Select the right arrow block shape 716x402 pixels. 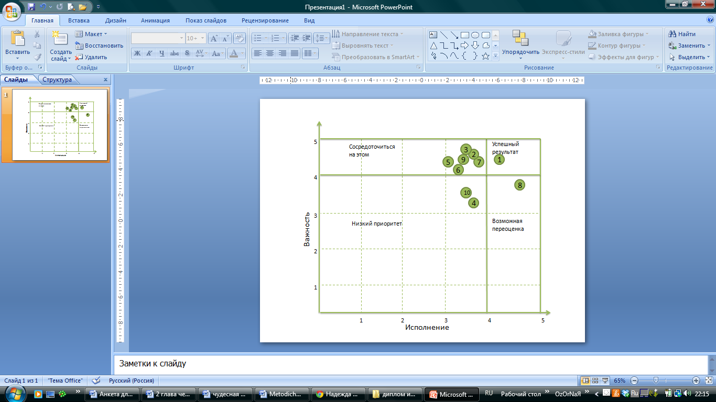(464, 46)
